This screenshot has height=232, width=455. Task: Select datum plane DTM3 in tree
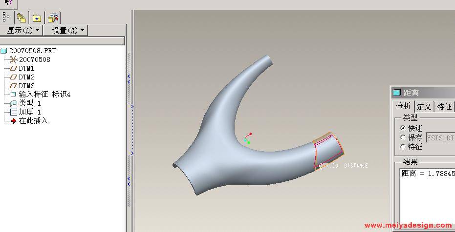tap(27, 86)
